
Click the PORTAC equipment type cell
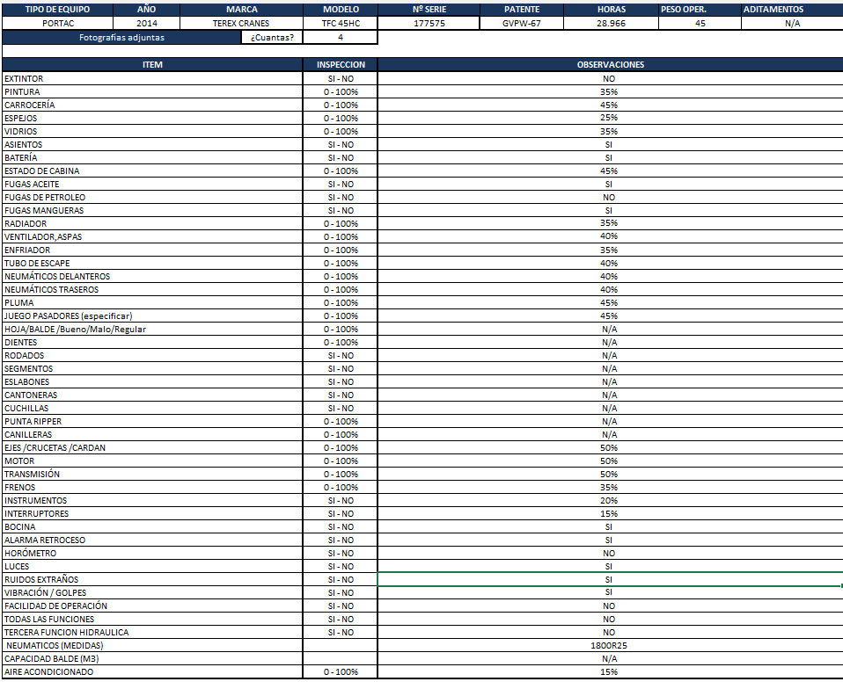(57, 23)
